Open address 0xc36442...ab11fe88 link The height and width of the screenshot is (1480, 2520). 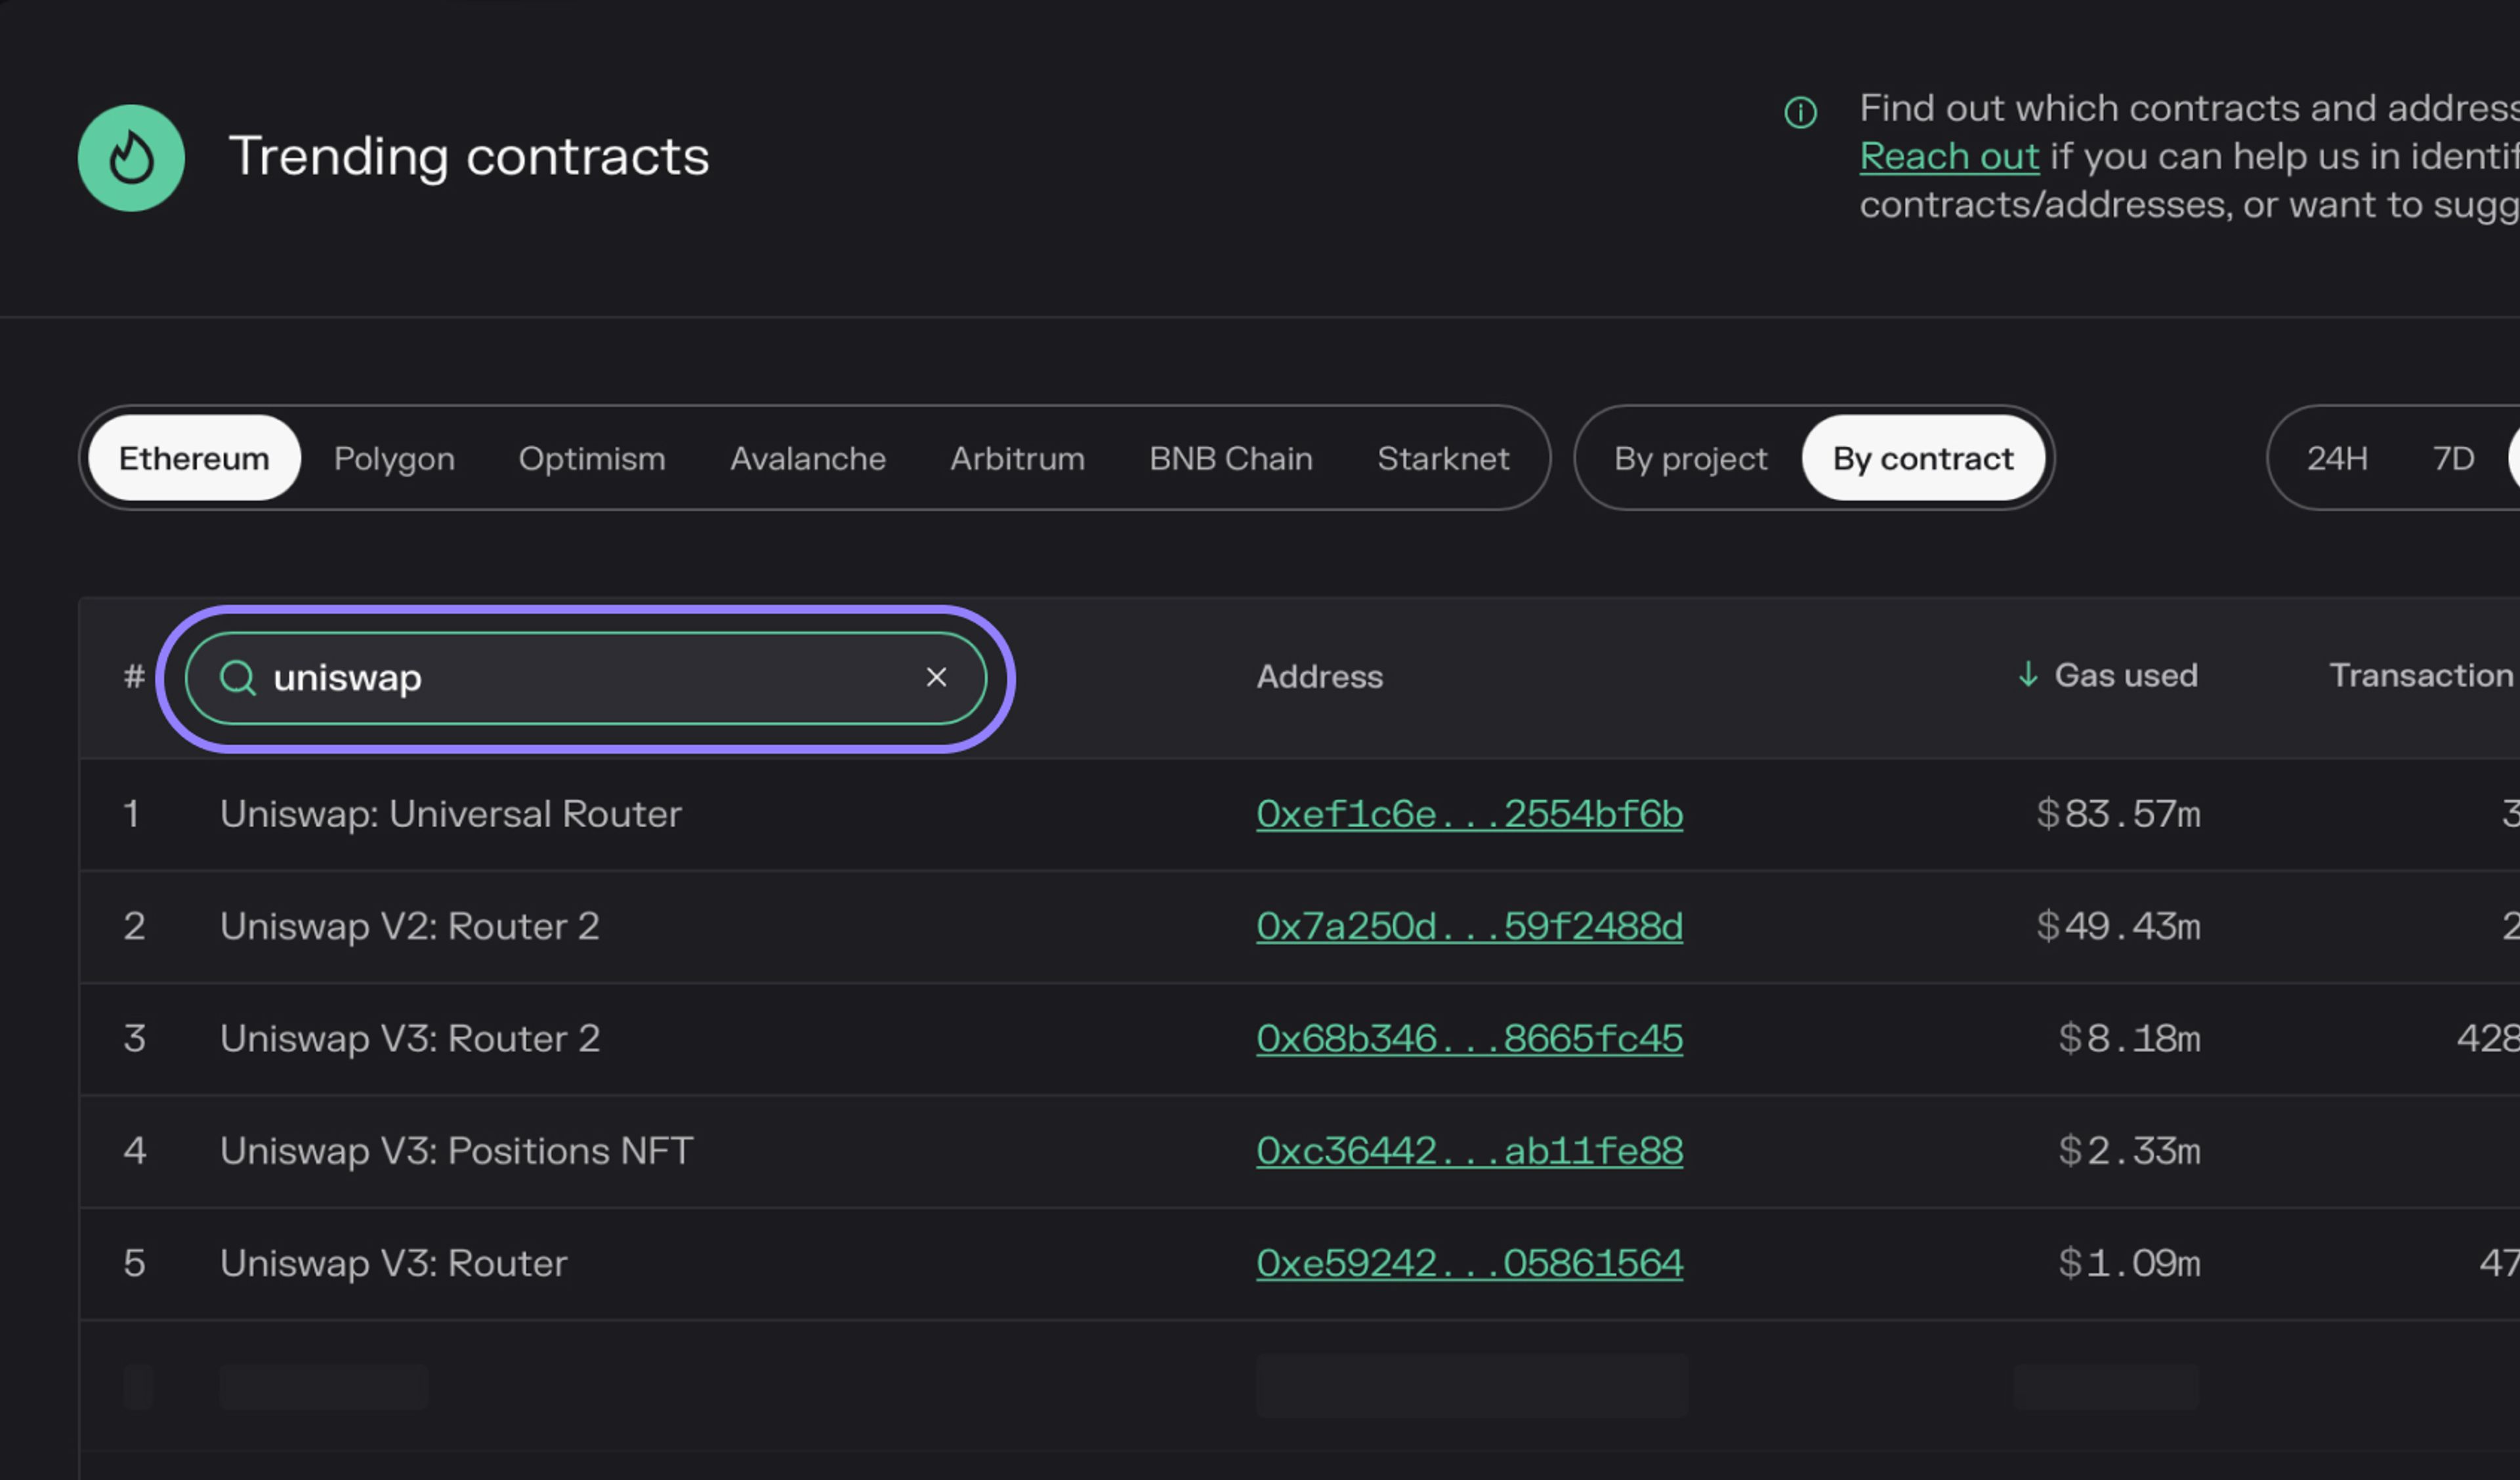(x=1469, y=1151)
